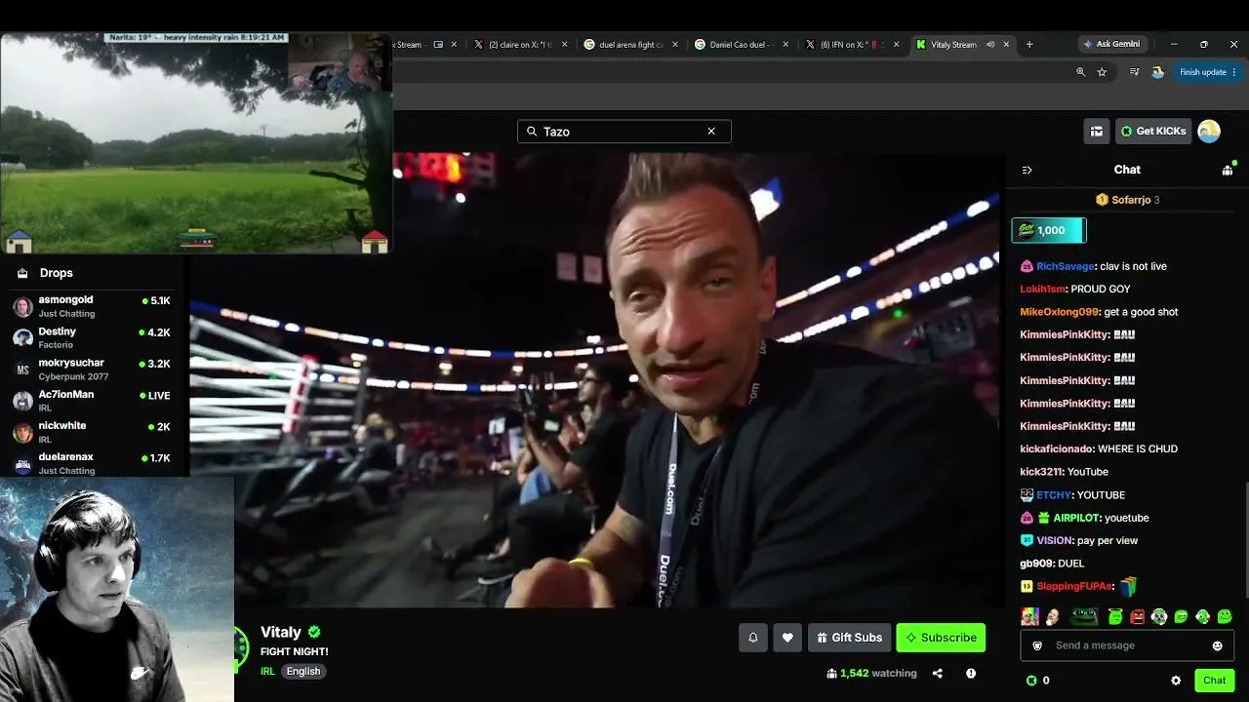Screen dimensions: 1249x702
Task: Open the emoji picker in the message box
Action: pos(1217,645)
